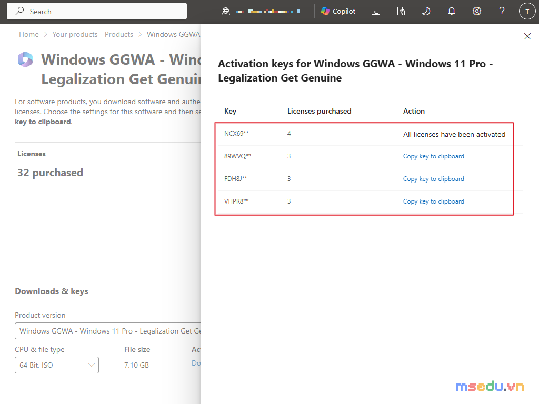Close the Activation keys panel
539x404 pixels.
(x=527, y=36)
